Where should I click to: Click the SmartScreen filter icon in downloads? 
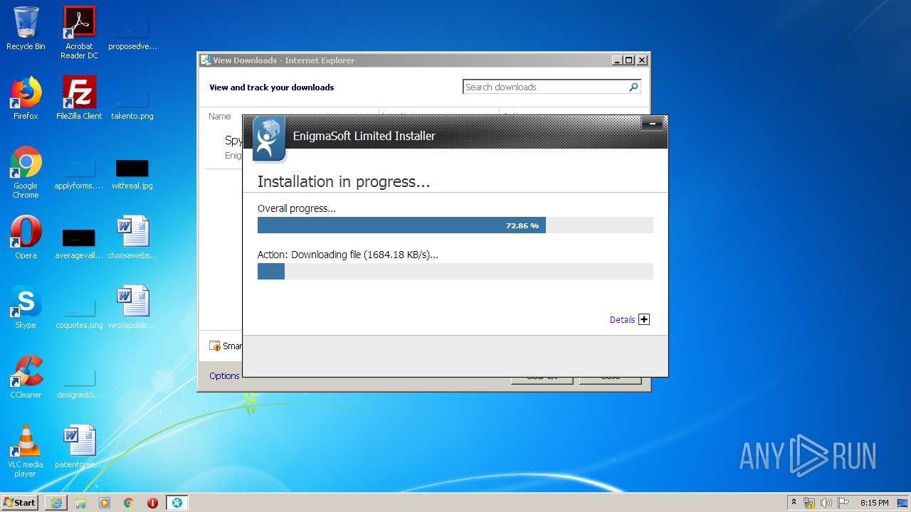pyautogui.click(x=215, y=346)
